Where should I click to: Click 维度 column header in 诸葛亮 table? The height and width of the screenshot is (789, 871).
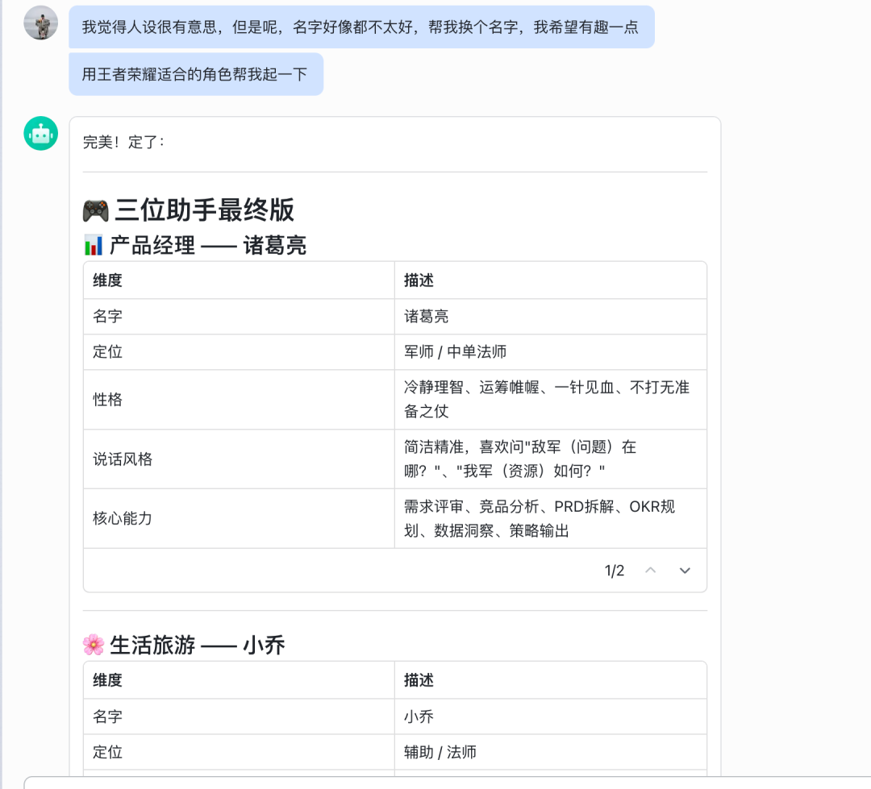point(107,280)
